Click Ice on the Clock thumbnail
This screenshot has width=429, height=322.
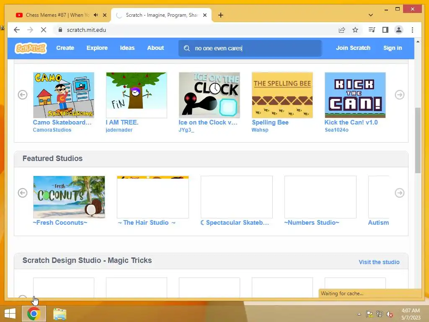click(x=209, y=95)
